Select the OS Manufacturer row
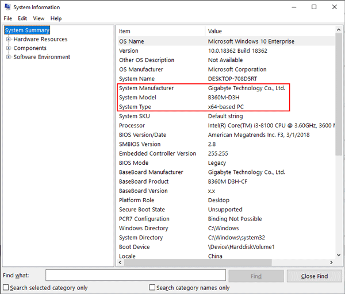345x294 pixels. click(226, 69)
